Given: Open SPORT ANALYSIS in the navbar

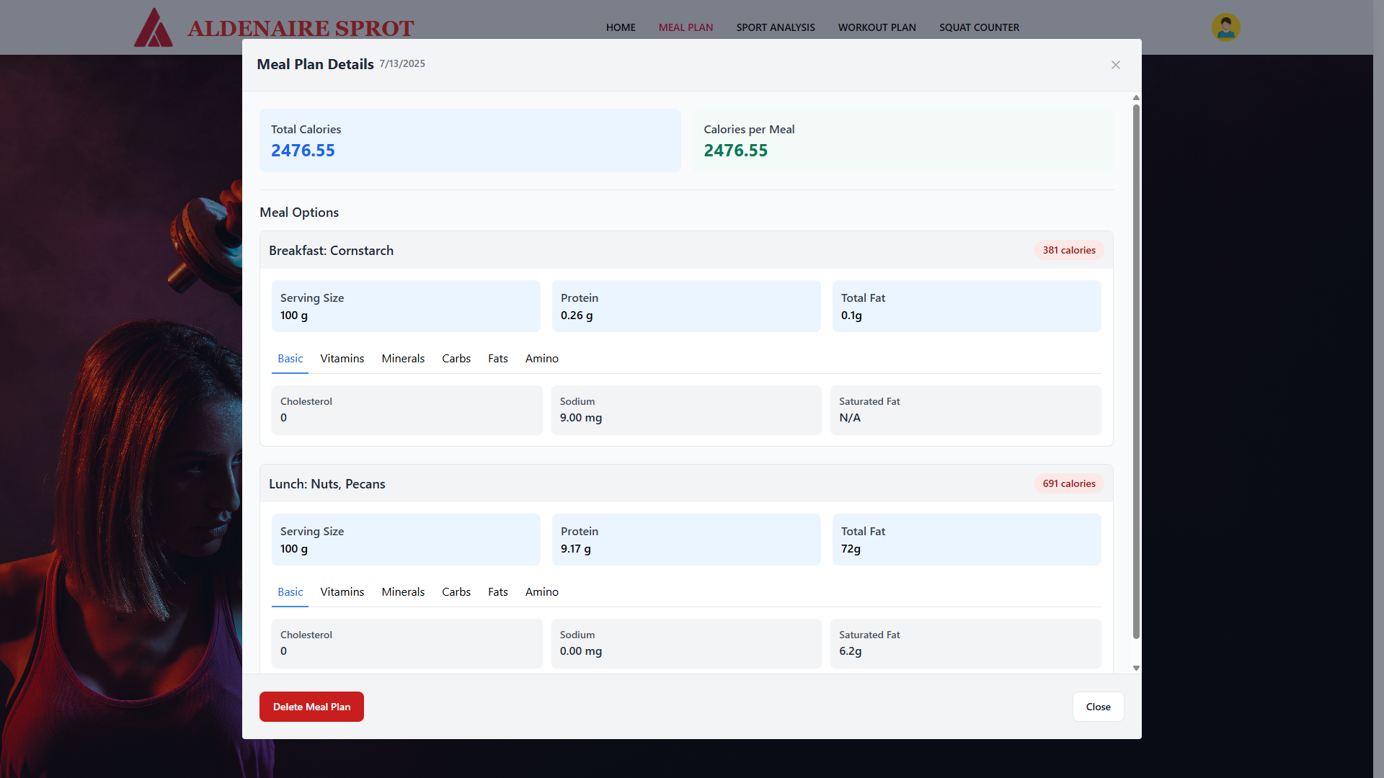Looking at the screenshot, I should pos(776,27).
